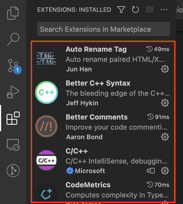Image resolution: width=183 pixels, height=204 pixels.
Task: Click the 49ms activation time
Action: pos(158,49)
